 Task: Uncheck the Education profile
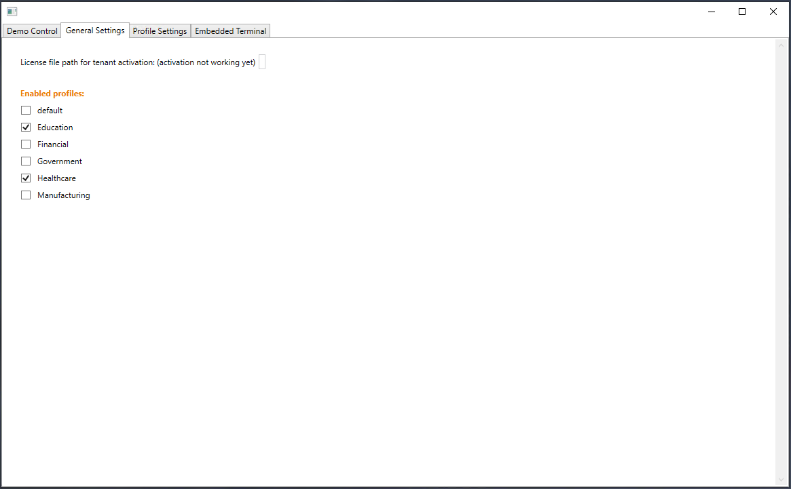[26, 128]
